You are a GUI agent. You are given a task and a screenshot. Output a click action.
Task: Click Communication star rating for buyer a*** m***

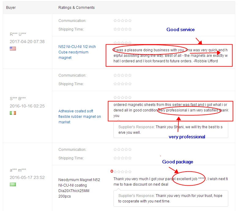[122, 150]
